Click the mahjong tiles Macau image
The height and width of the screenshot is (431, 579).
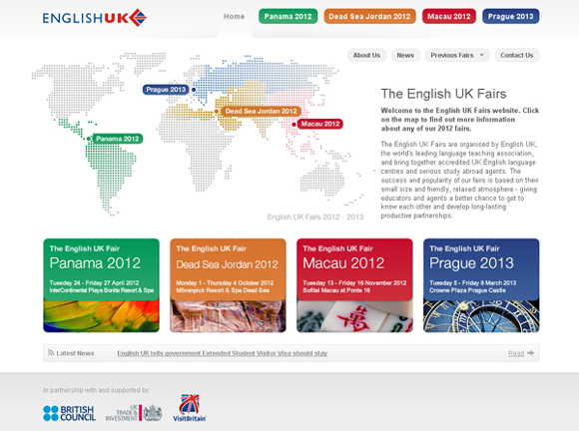354,316
